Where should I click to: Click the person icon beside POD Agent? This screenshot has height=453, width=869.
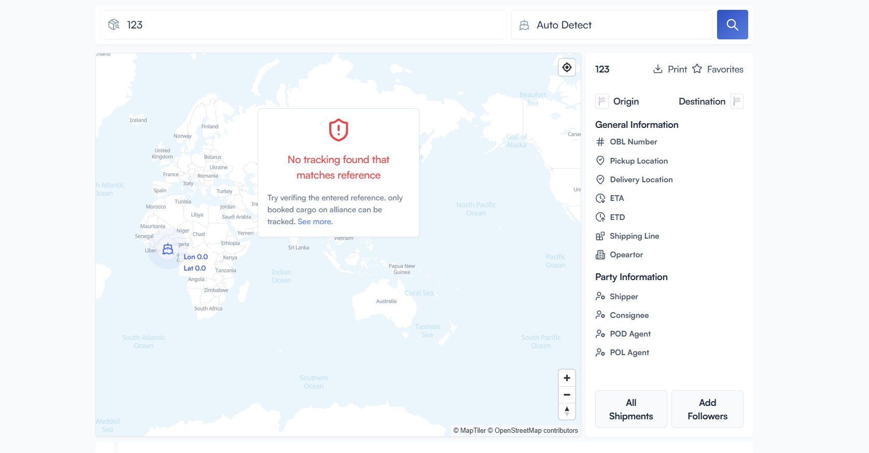[600, 333]
